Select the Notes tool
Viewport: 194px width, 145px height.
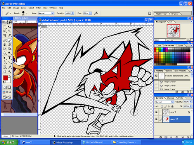[x=5, y=67]
